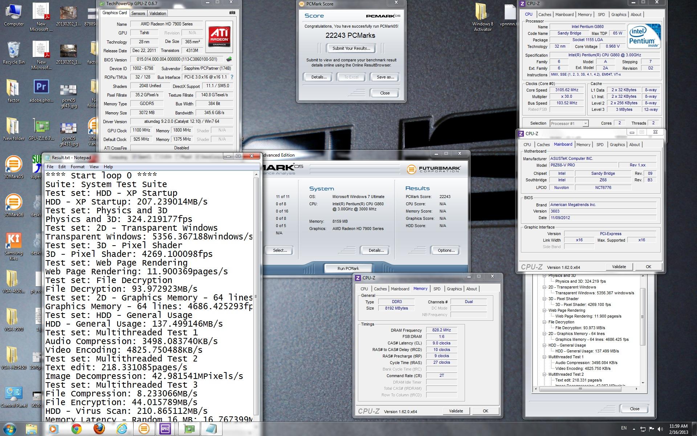Collapse the 'Multithreaded Test 1' tree node
Image resolution: width=697 pixels, height=436 pixels.
click(x=545, y=357)
